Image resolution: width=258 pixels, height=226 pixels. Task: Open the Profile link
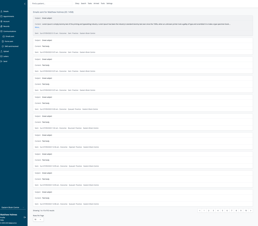pos(3,217)
